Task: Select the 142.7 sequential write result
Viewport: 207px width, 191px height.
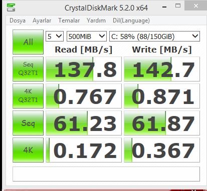Action: point(162,69)
